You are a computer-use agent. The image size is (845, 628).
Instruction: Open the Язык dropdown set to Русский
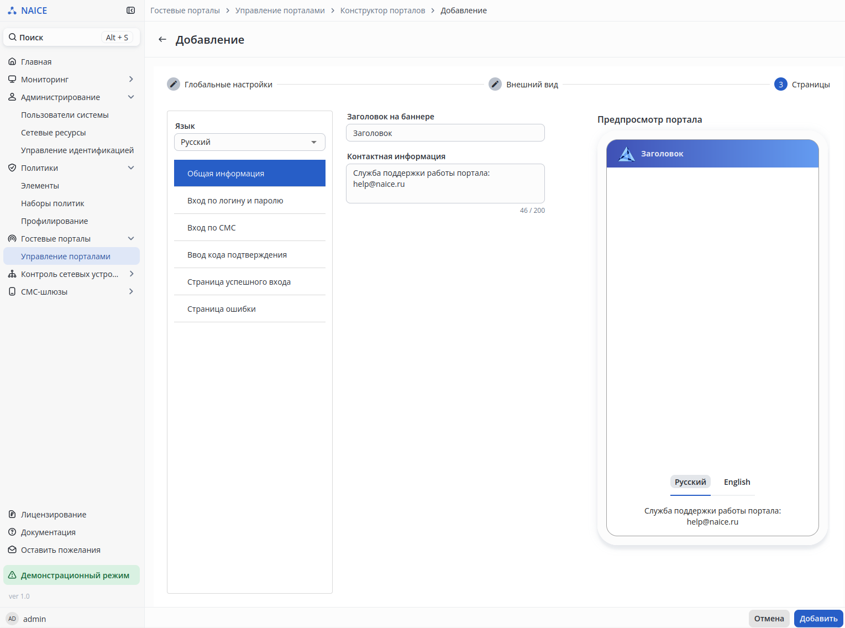[249, 142]
